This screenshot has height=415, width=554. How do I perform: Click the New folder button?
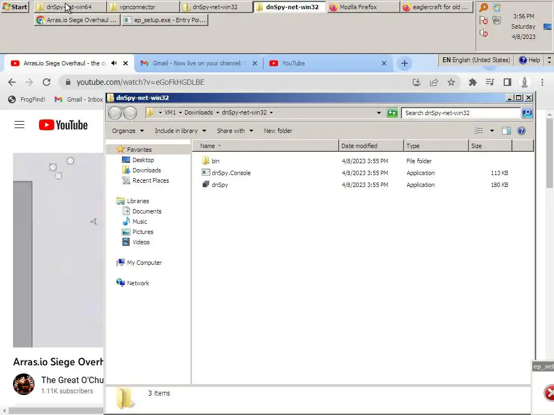point(278,131)
